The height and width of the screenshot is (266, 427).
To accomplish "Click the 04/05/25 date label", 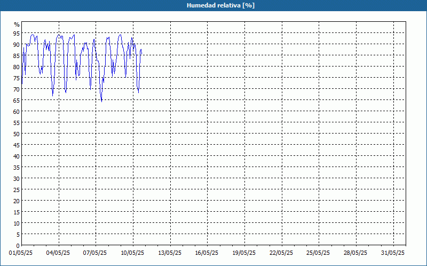I will 58,253.
